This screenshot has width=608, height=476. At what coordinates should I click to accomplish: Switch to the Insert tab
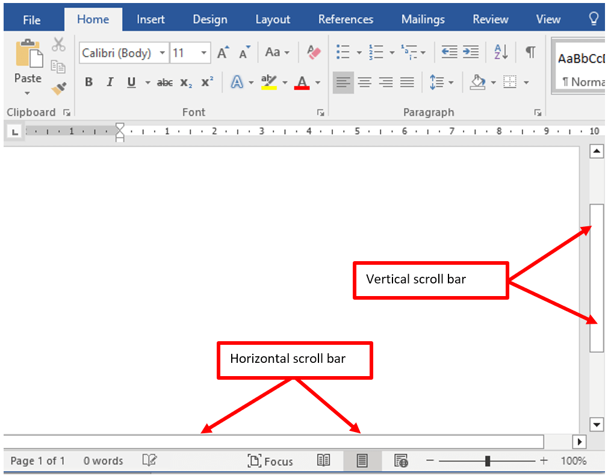tap(150, 19)
